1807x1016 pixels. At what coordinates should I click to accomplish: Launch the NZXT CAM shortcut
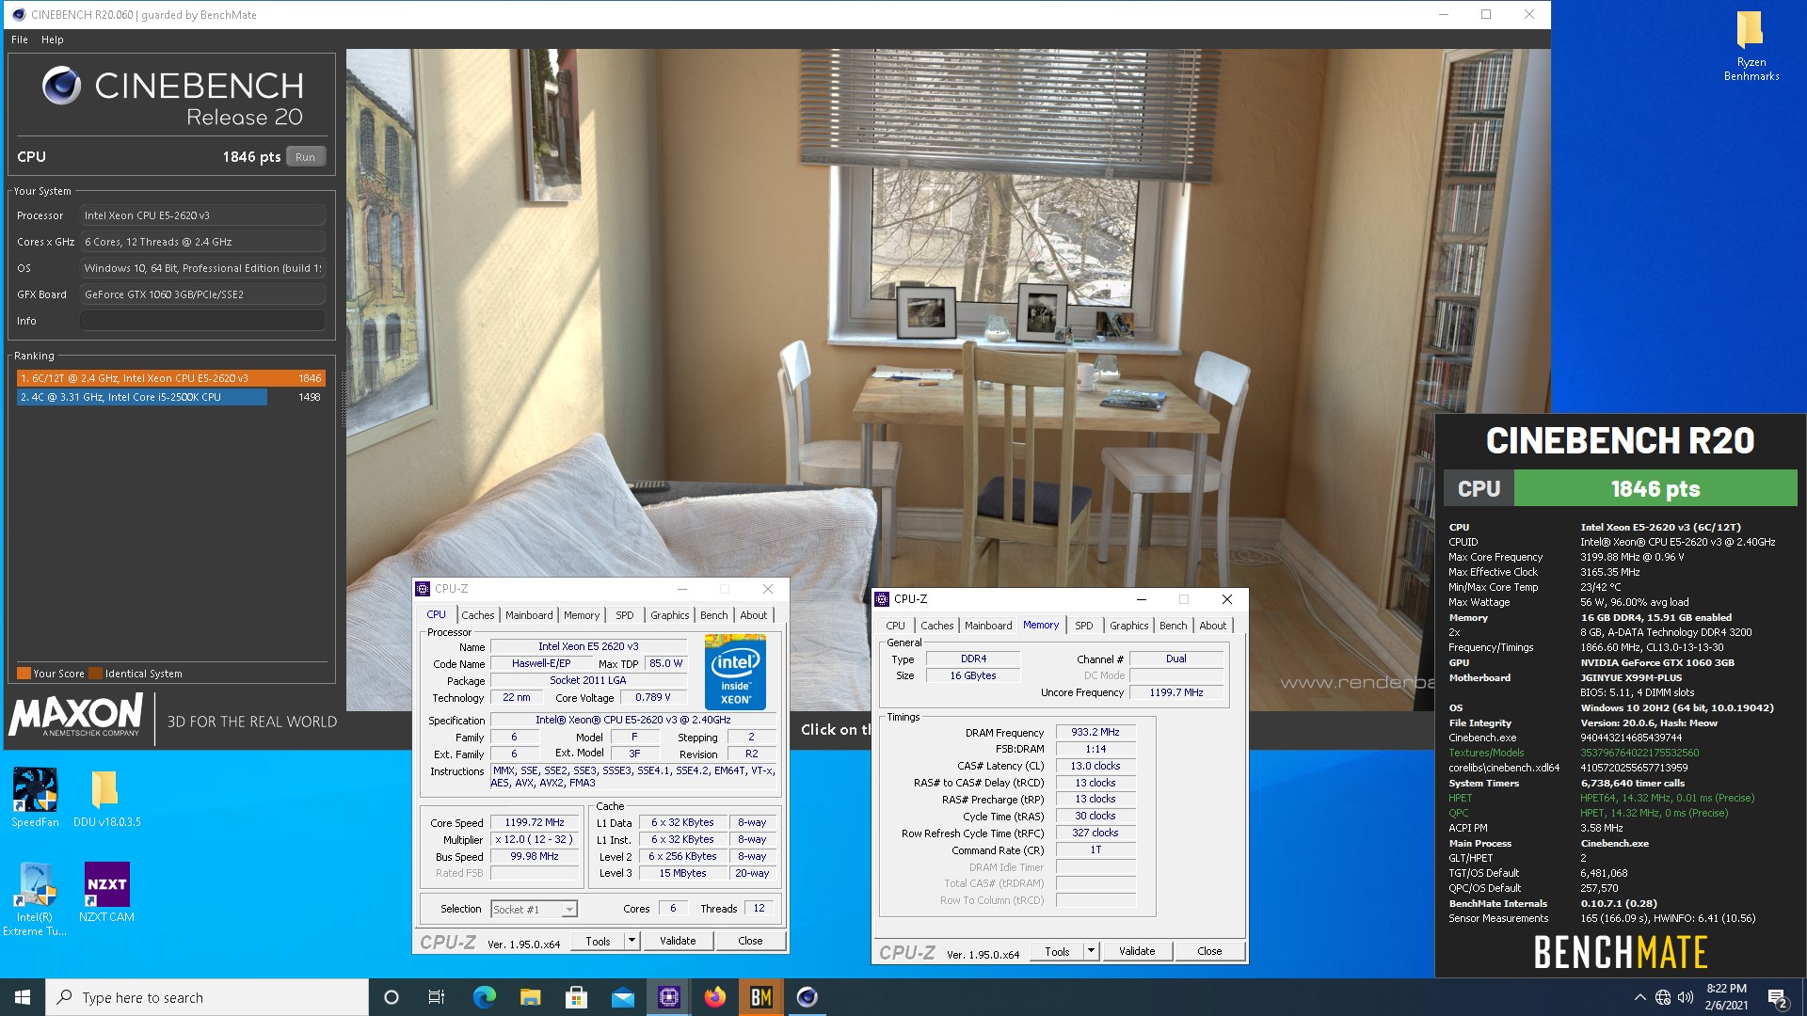click(106, 892)
